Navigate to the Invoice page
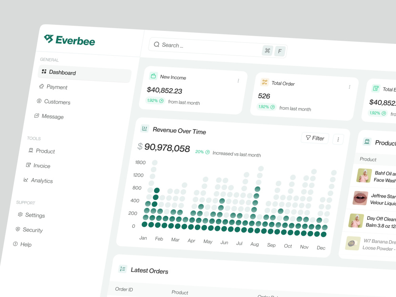Screen dimensions: 396x297 click(x=38, y=166)
